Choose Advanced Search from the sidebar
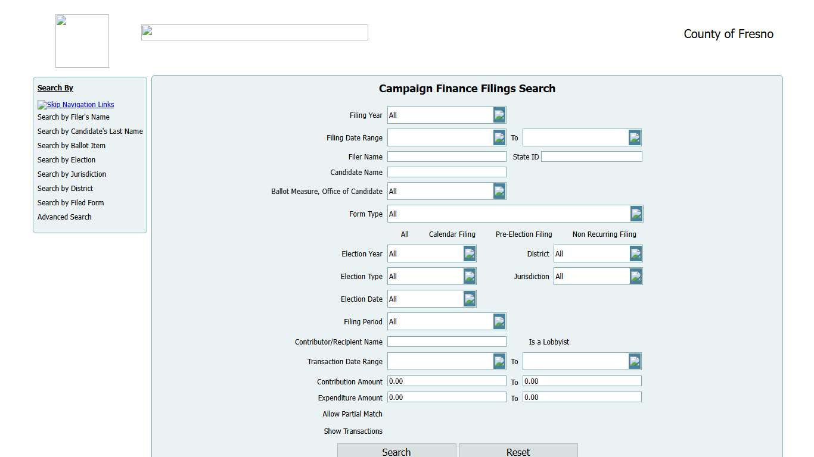Viewport: 814px width, 457px height. coord(64,217)
